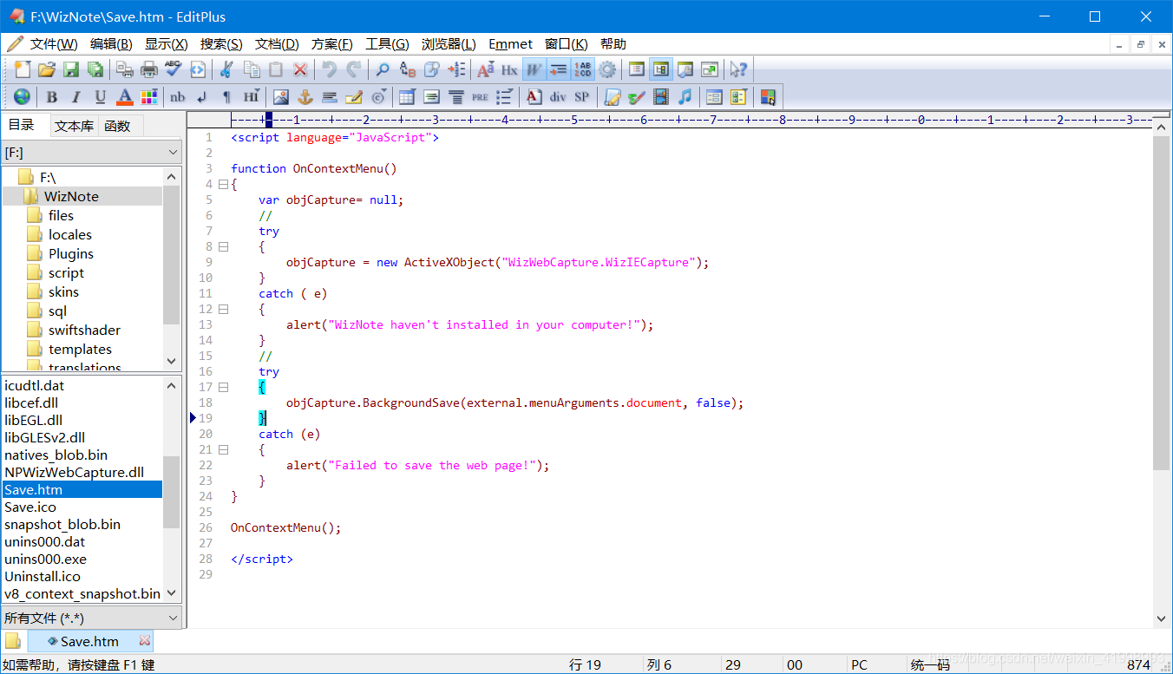Switch to the 函数 tab
The width and height of the screenshot is (1173, 674).
click(x=117, y=126)
